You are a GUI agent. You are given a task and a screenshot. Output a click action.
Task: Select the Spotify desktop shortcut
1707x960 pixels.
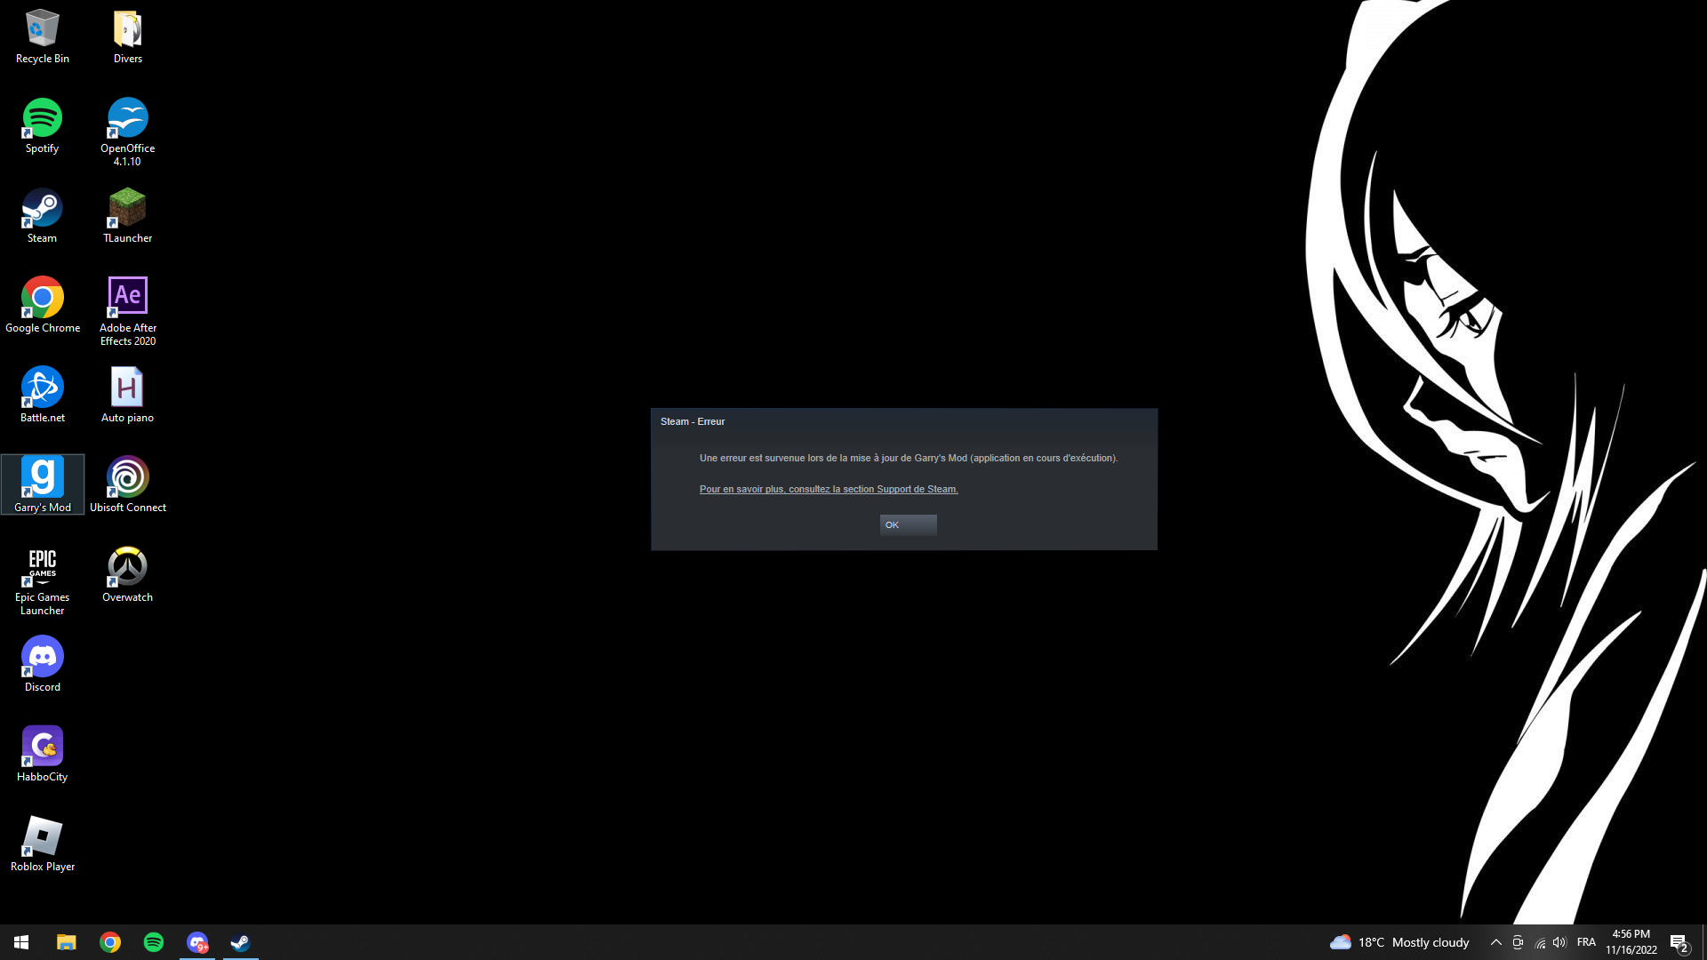tap(42, 127)
